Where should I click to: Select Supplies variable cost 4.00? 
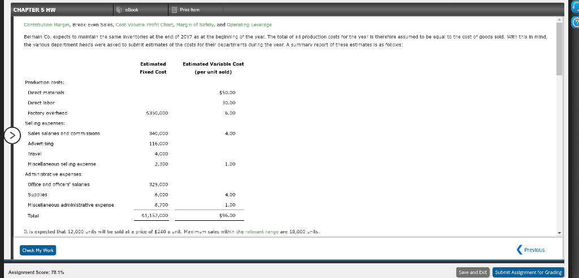coord(231,194)
